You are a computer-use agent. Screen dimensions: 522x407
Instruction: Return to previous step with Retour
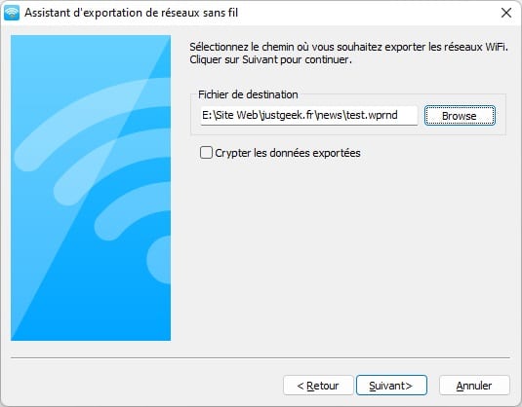pos(318,386)
